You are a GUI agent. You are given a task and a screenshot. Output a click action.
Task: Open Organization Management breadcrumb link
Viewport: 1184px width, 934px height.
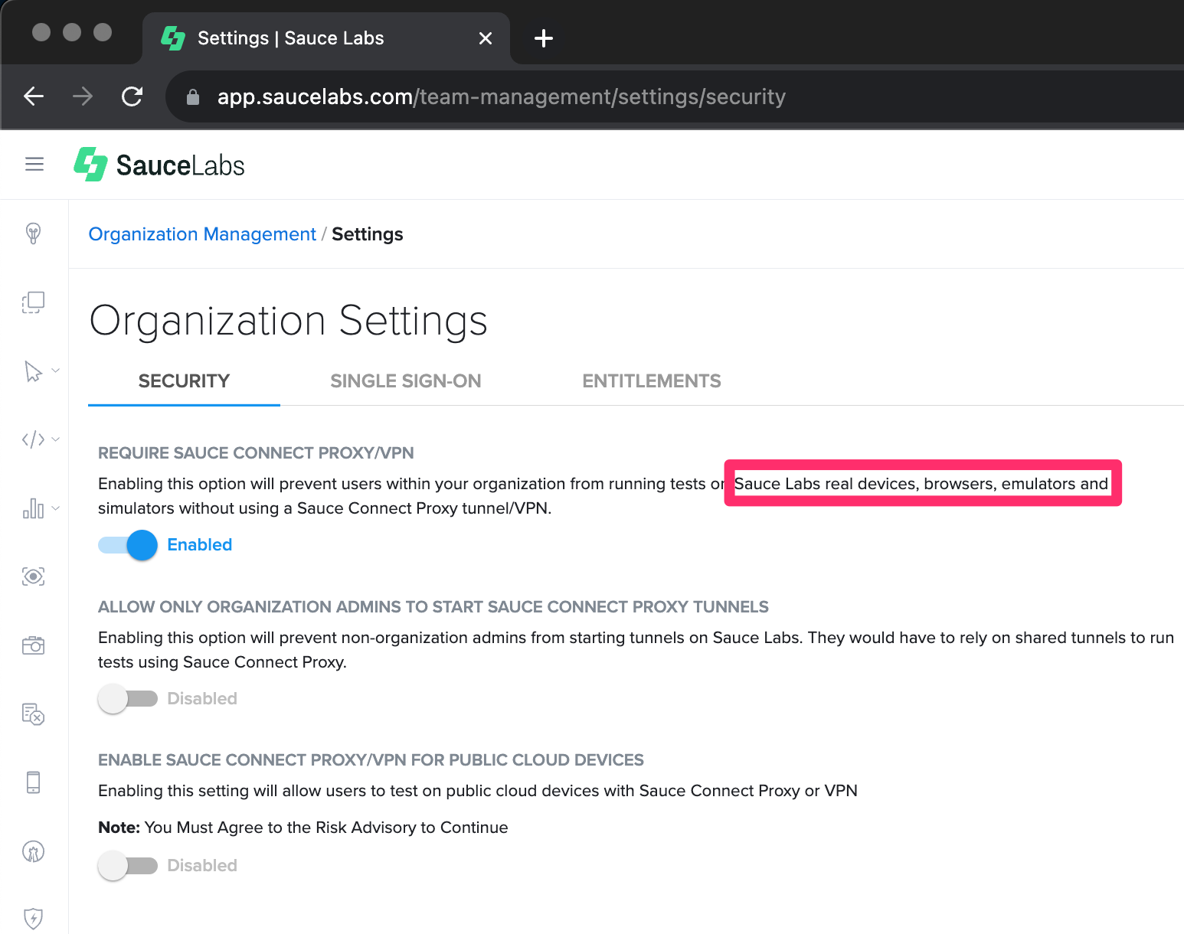(202, 234)
